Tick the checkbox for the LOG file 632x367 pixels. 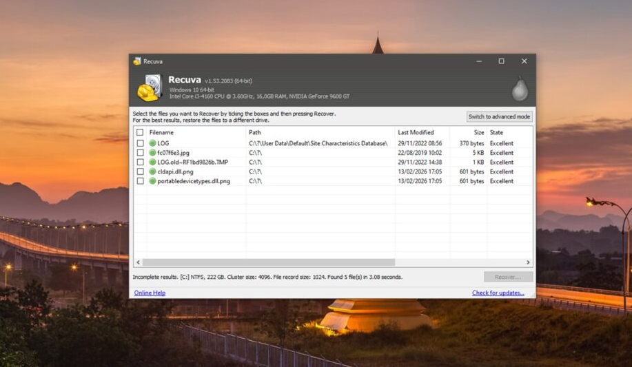140,143
